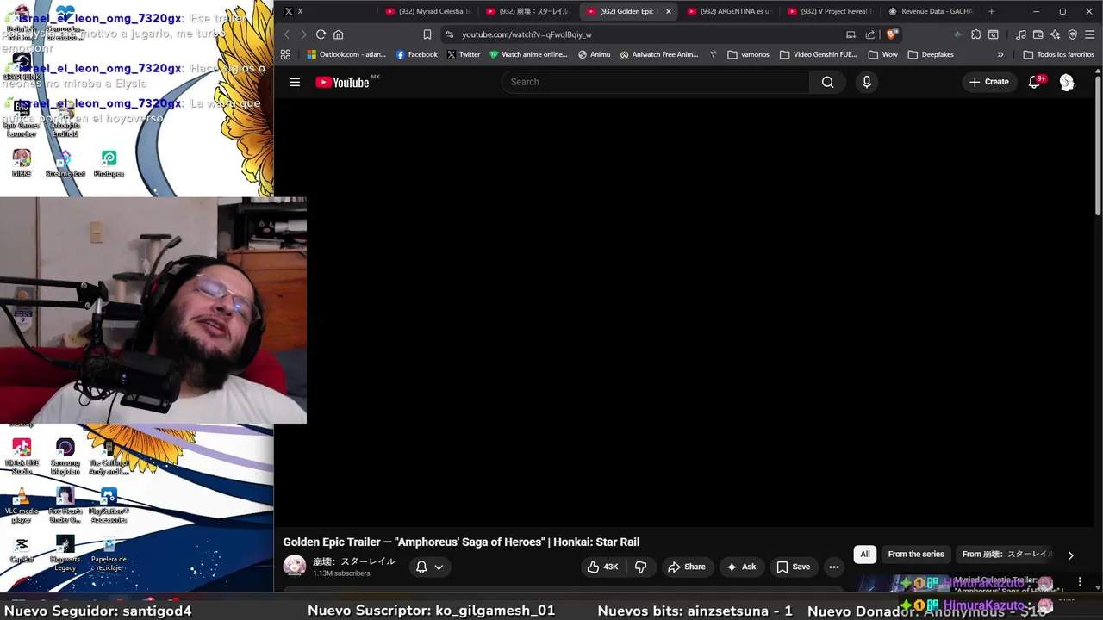Open VLC media player desktop shortcut
The width and height of the screenshot is (1103, 620).
pos(22,505)
